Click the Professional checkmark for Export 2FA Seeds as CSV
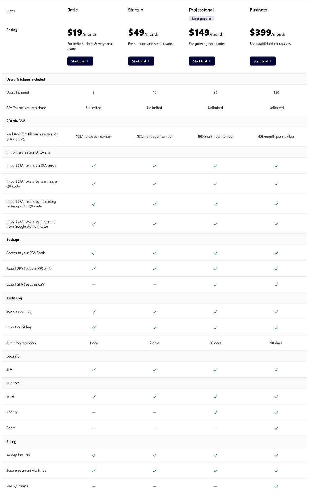This screenshot has height=497, width=310. point(215,284)
